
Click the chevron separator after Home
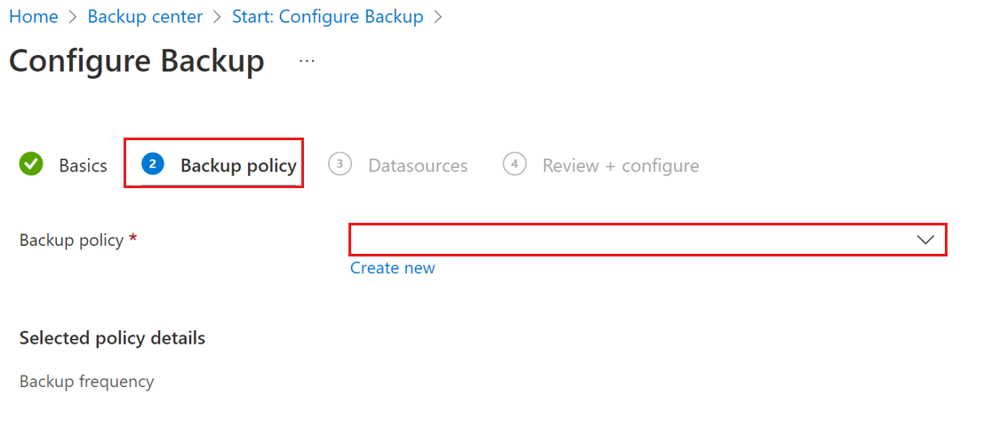tap(73, 17)
